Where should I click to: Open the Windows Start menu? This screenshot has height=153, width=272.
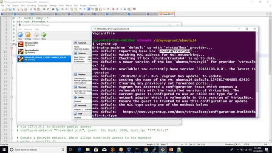coord(4,150)
